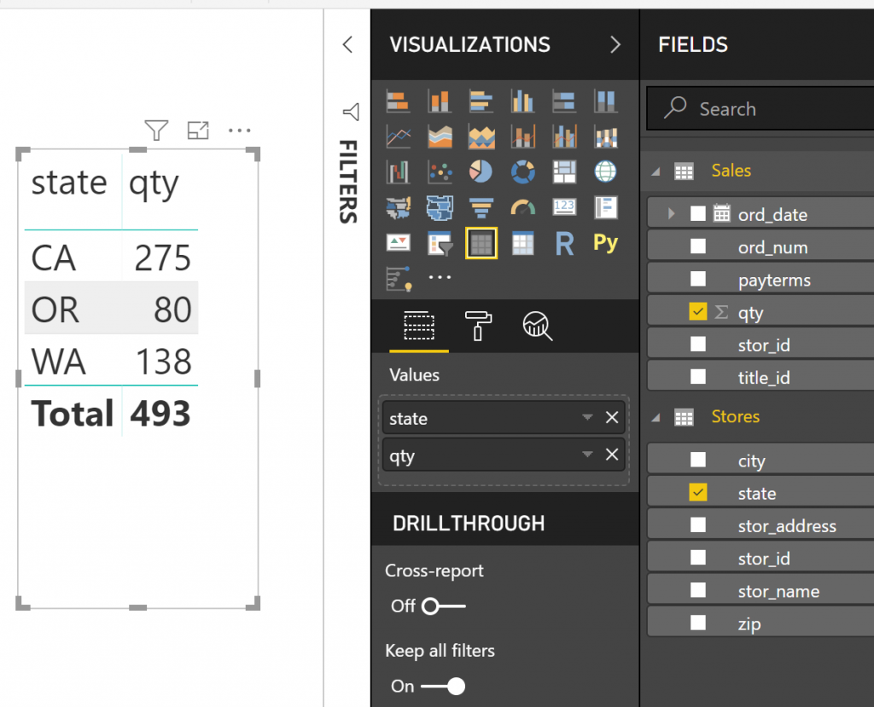Select the Pie chart visualization
The image size is (874, 707).
pos(481,171)
